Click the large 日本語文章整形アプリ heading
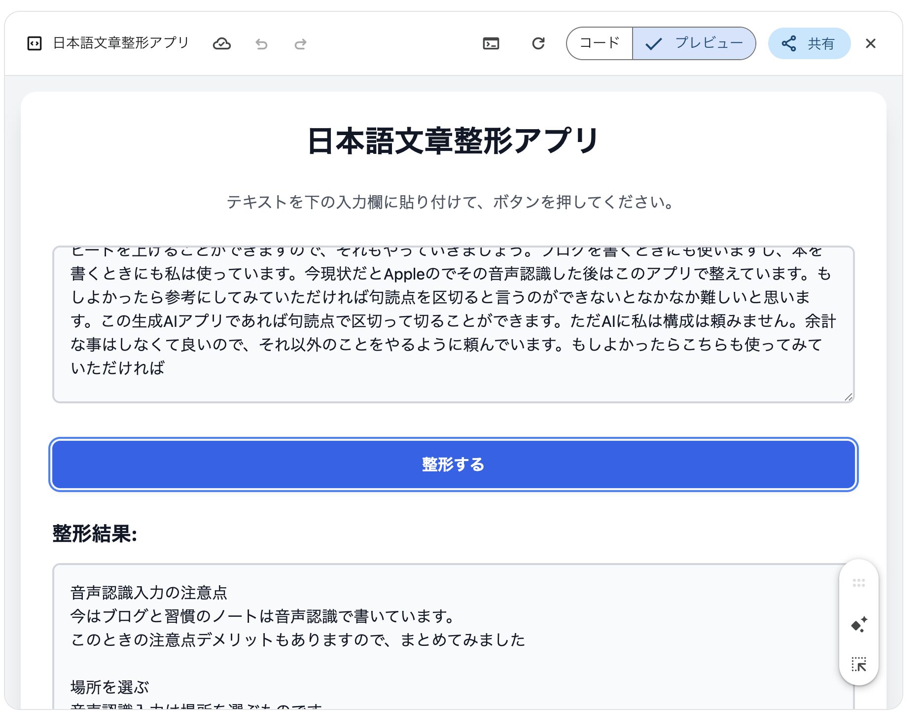 point(453,141)
